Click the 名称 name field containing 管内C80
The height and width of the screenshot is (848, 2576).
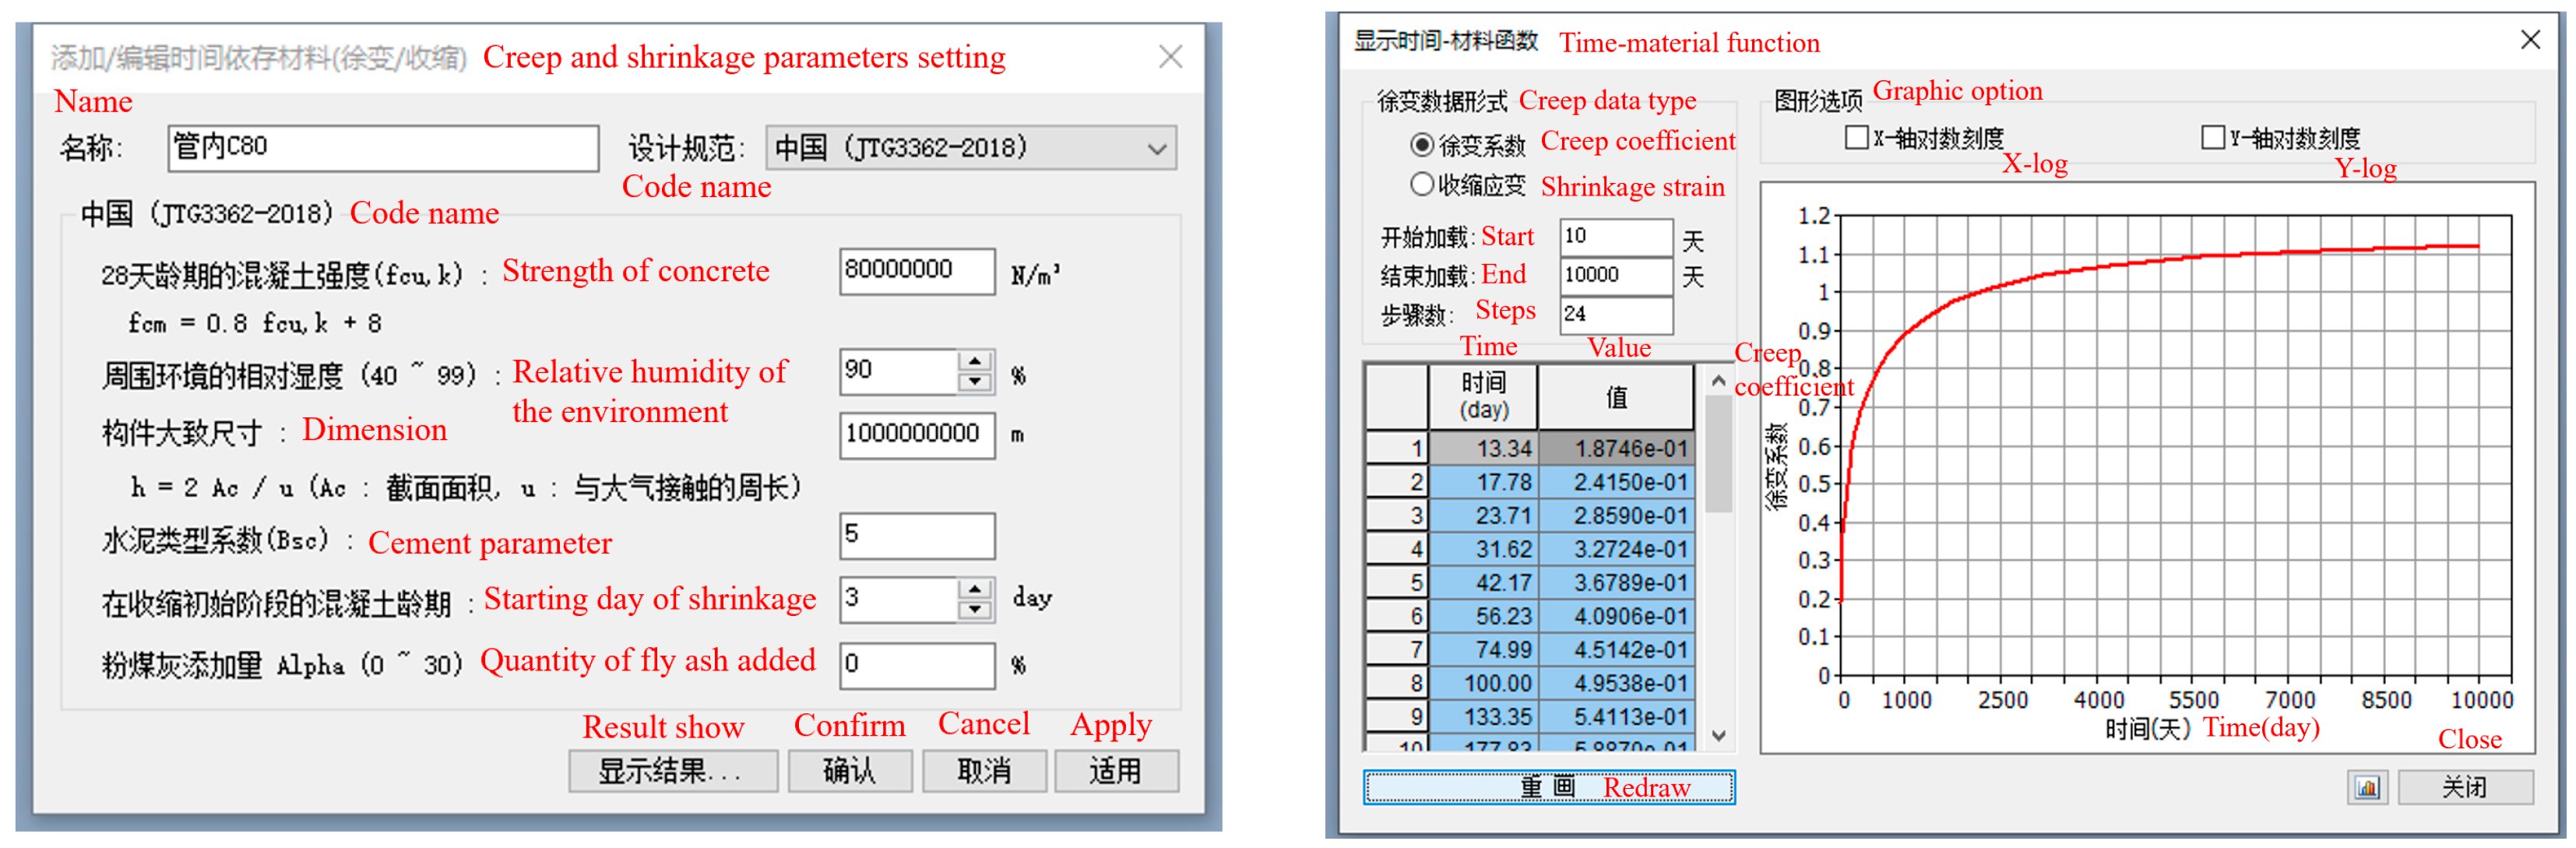click(383, 148)
